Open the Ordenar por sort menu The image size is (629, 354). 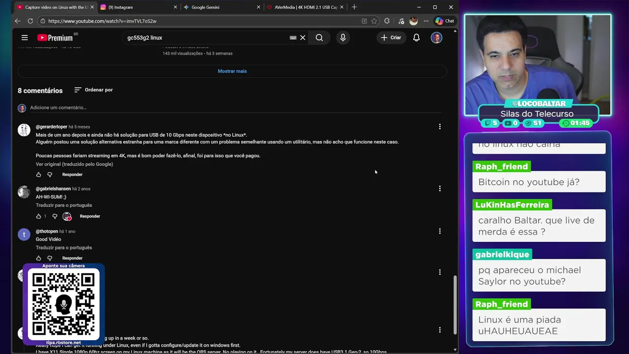click(93, 90)
